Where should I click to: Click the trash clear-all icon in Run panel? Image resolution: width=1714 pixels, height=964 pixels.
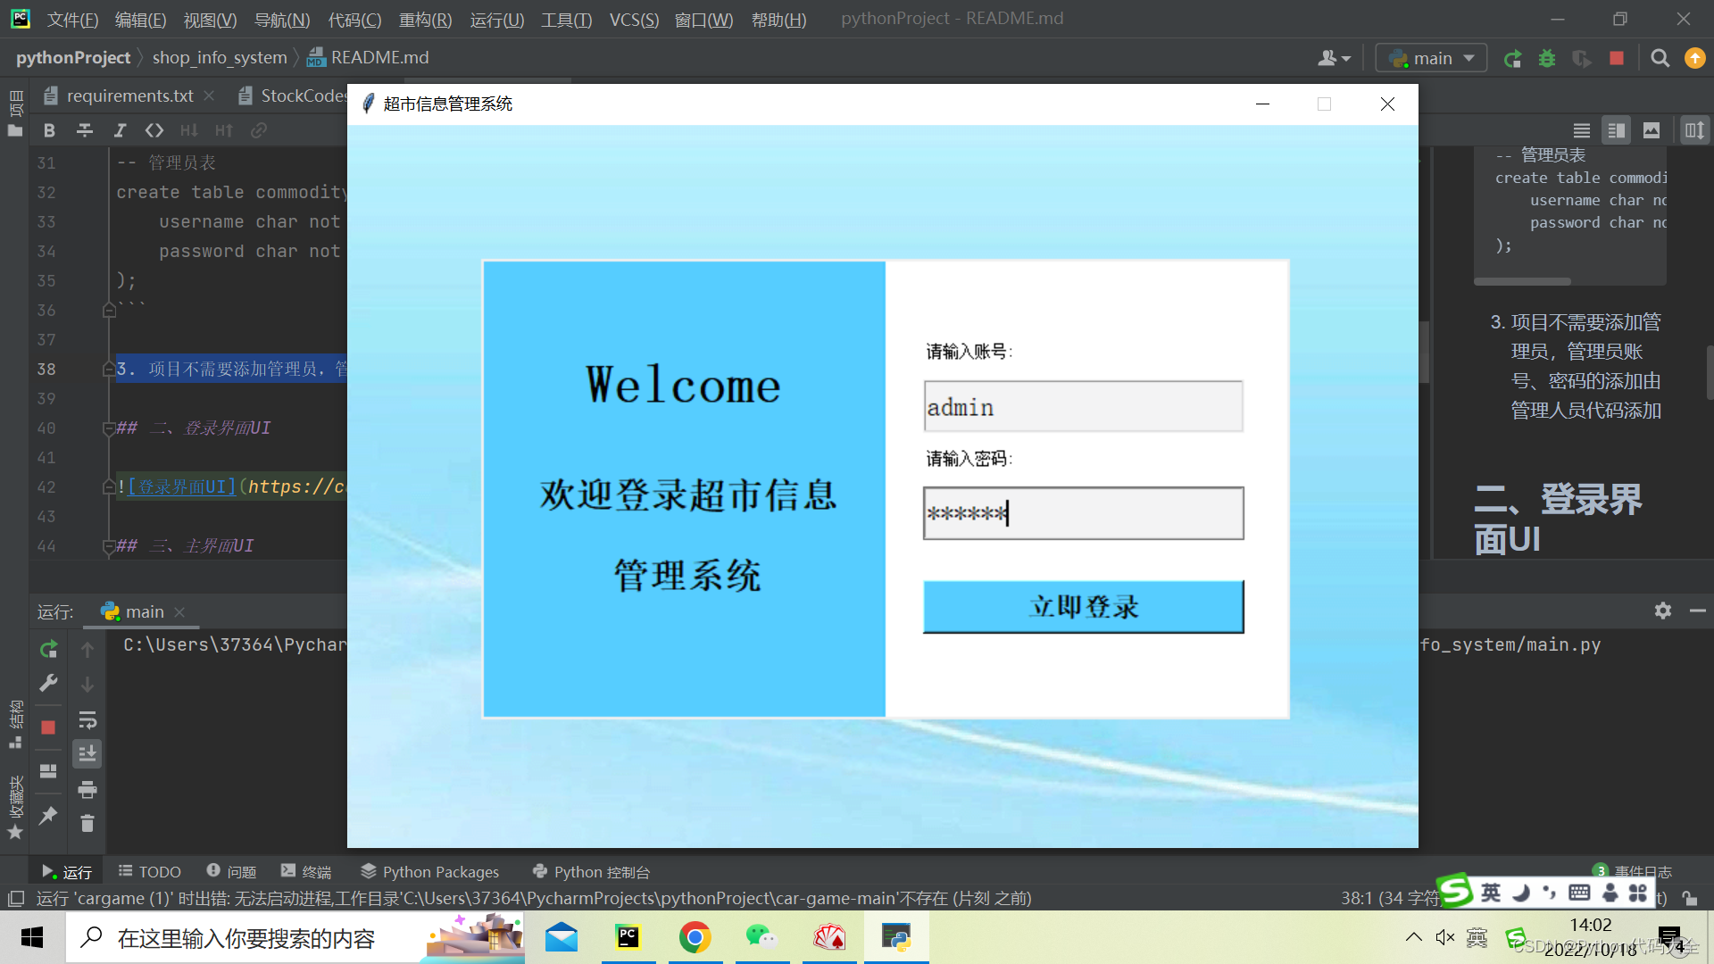(x=87, y=823)
